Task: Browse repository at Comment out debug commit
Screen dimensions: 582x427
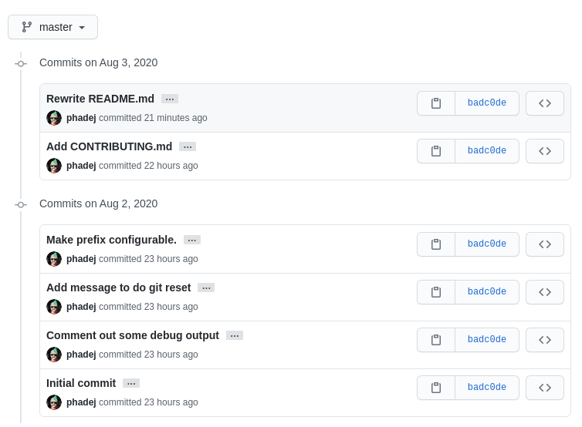Action: (x=545, y=340)
